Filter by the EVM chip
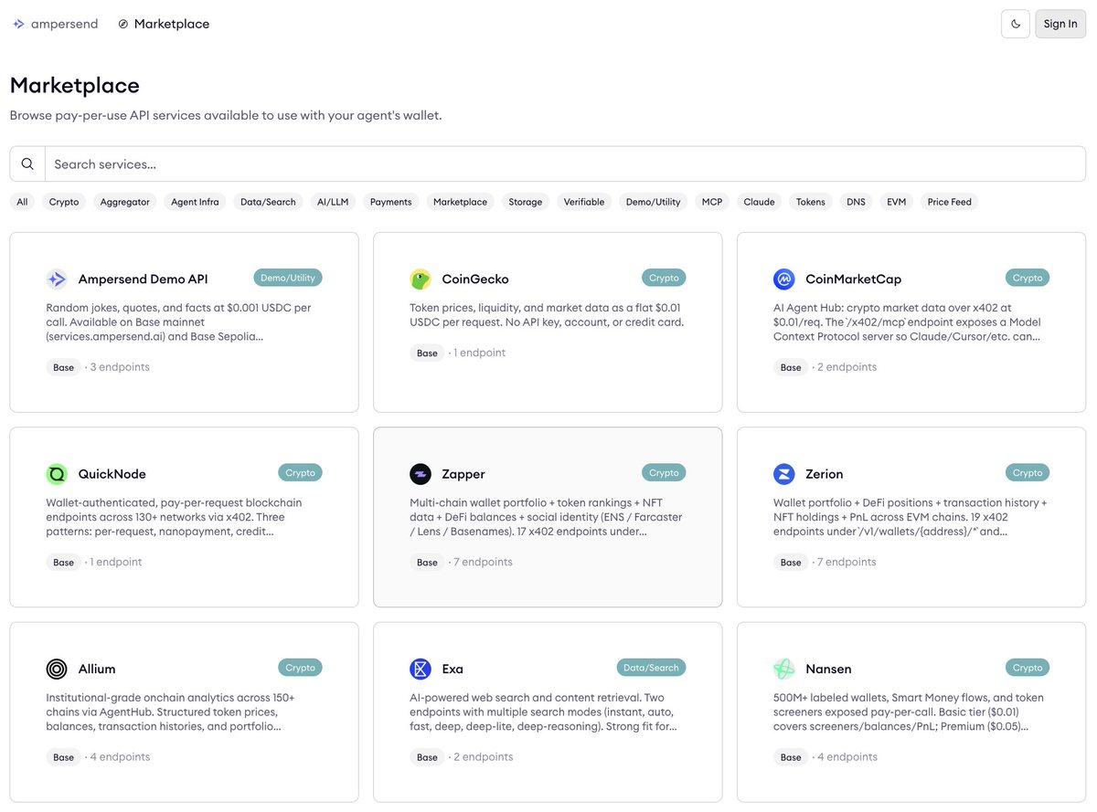Image resolution: width=1097 pixels, height=812 pixels. [x=897, y=202]
